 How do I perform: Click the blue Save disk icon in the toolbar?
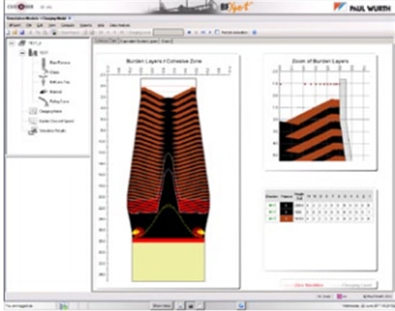click(x=22, y=32)
